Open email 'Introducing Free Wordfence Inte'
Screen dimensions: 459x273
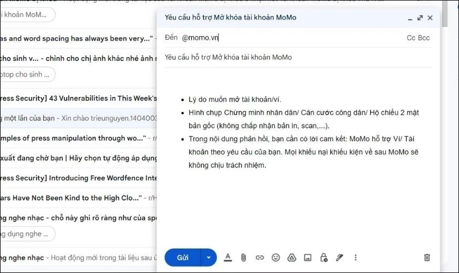(79, 178)
